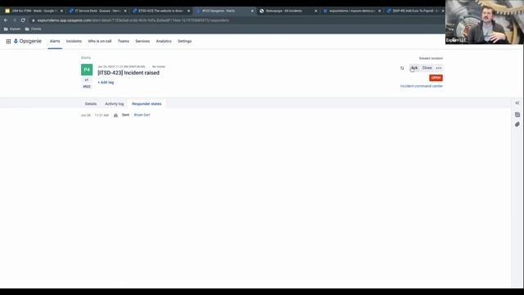Open the more actions ellipsis menu
This screenshot has width=524, height=295.
(439, 68)
